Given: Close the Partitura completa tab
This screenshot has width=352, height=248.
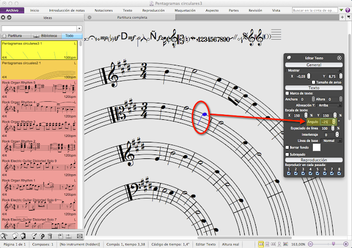Looking at the screenshot, I should (90, 17).
